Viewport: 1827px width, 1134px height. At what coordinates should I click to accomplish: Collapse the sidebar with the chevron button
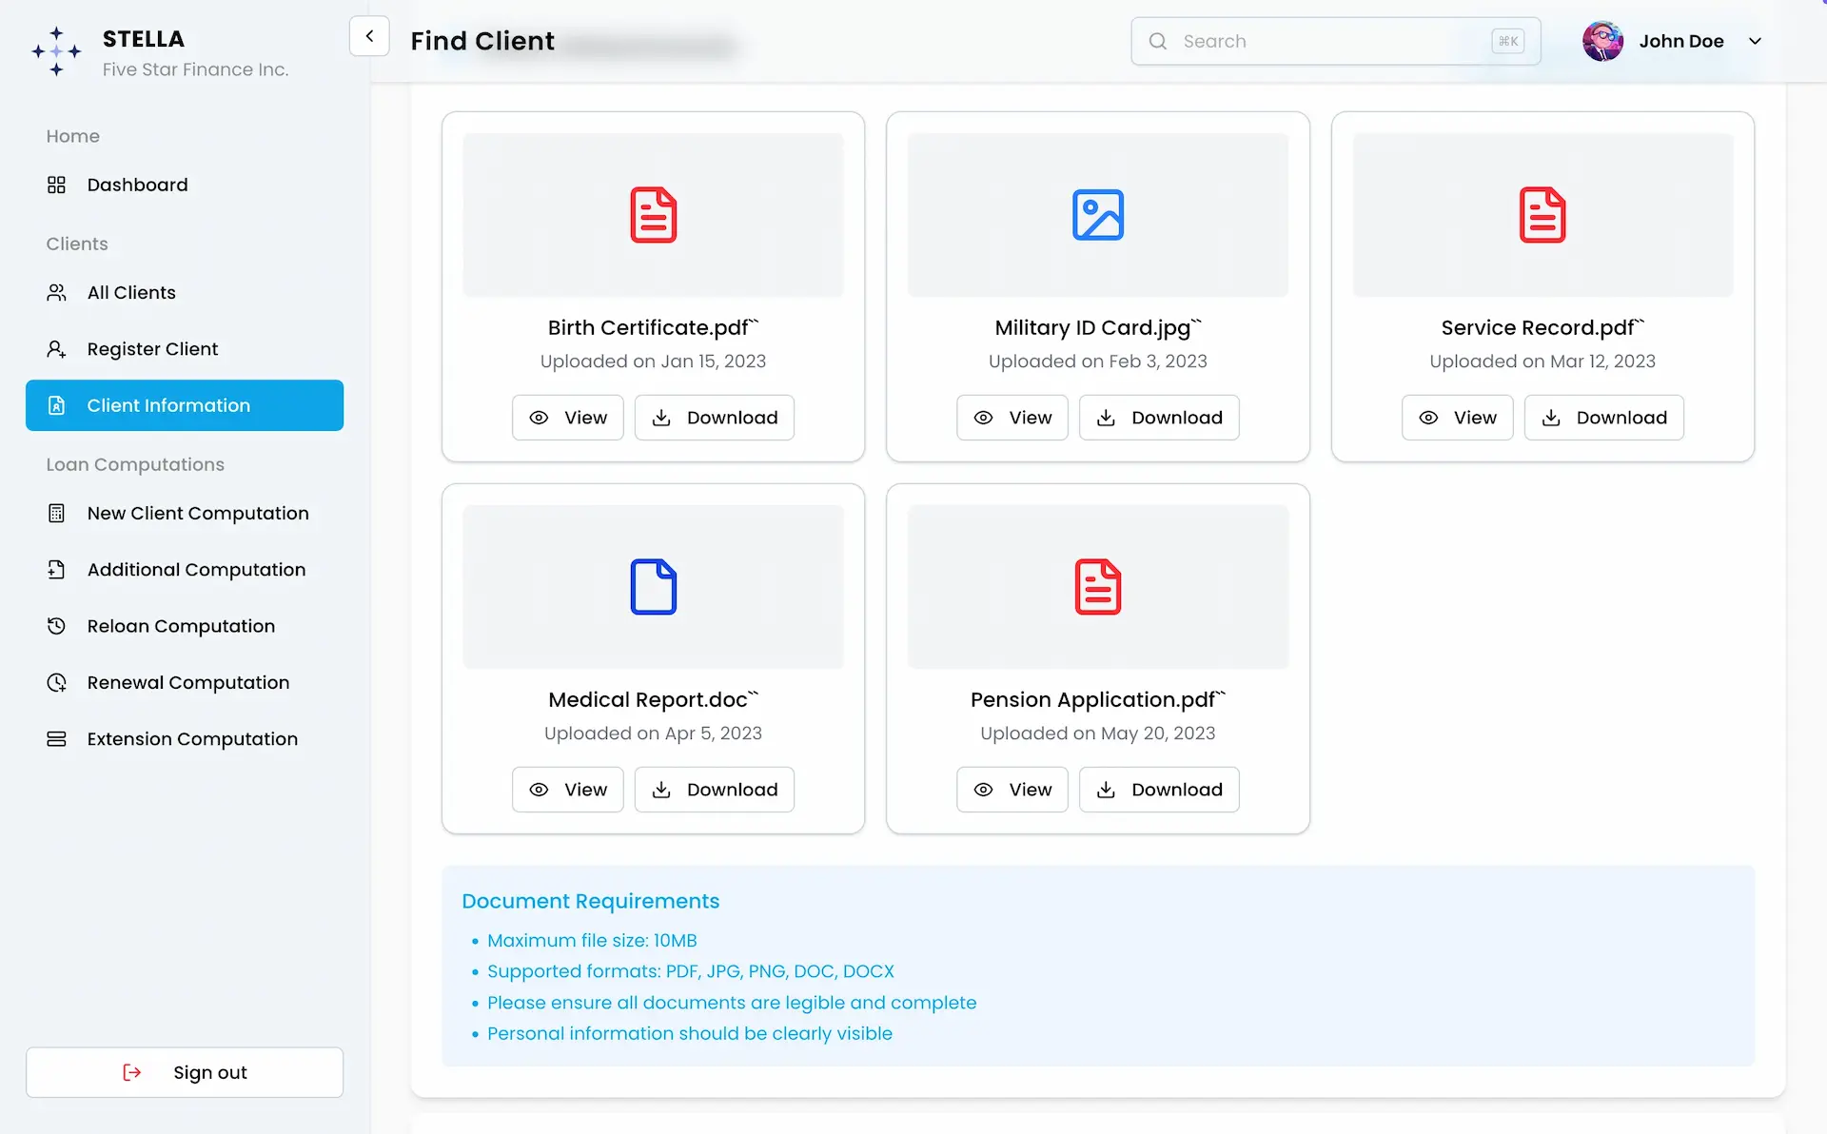point(369,36)
